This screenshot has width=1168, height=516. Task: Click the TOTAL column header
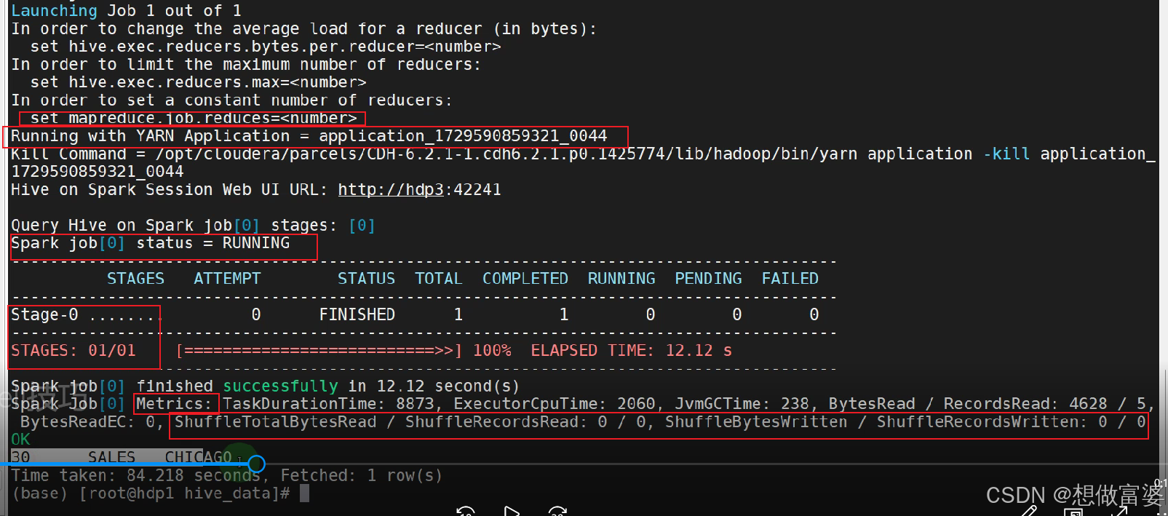coord(439,279)
